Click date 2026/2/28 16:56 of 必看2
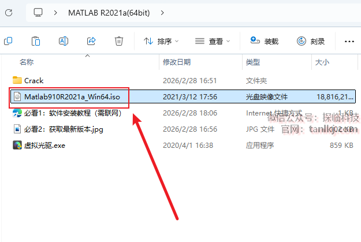 point(190,129)
